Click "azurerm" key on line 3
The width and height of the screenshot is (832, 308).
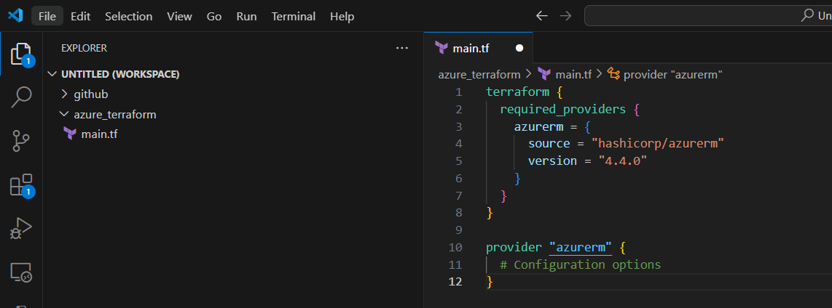click(x=538, y=126)
